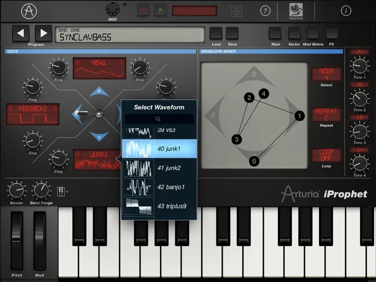
Task: Select waveform 39 vs3
Action: coord(159,133)
